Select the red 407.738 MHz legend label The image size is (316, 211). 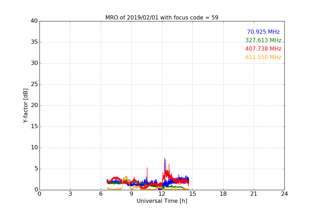[263, 49]
